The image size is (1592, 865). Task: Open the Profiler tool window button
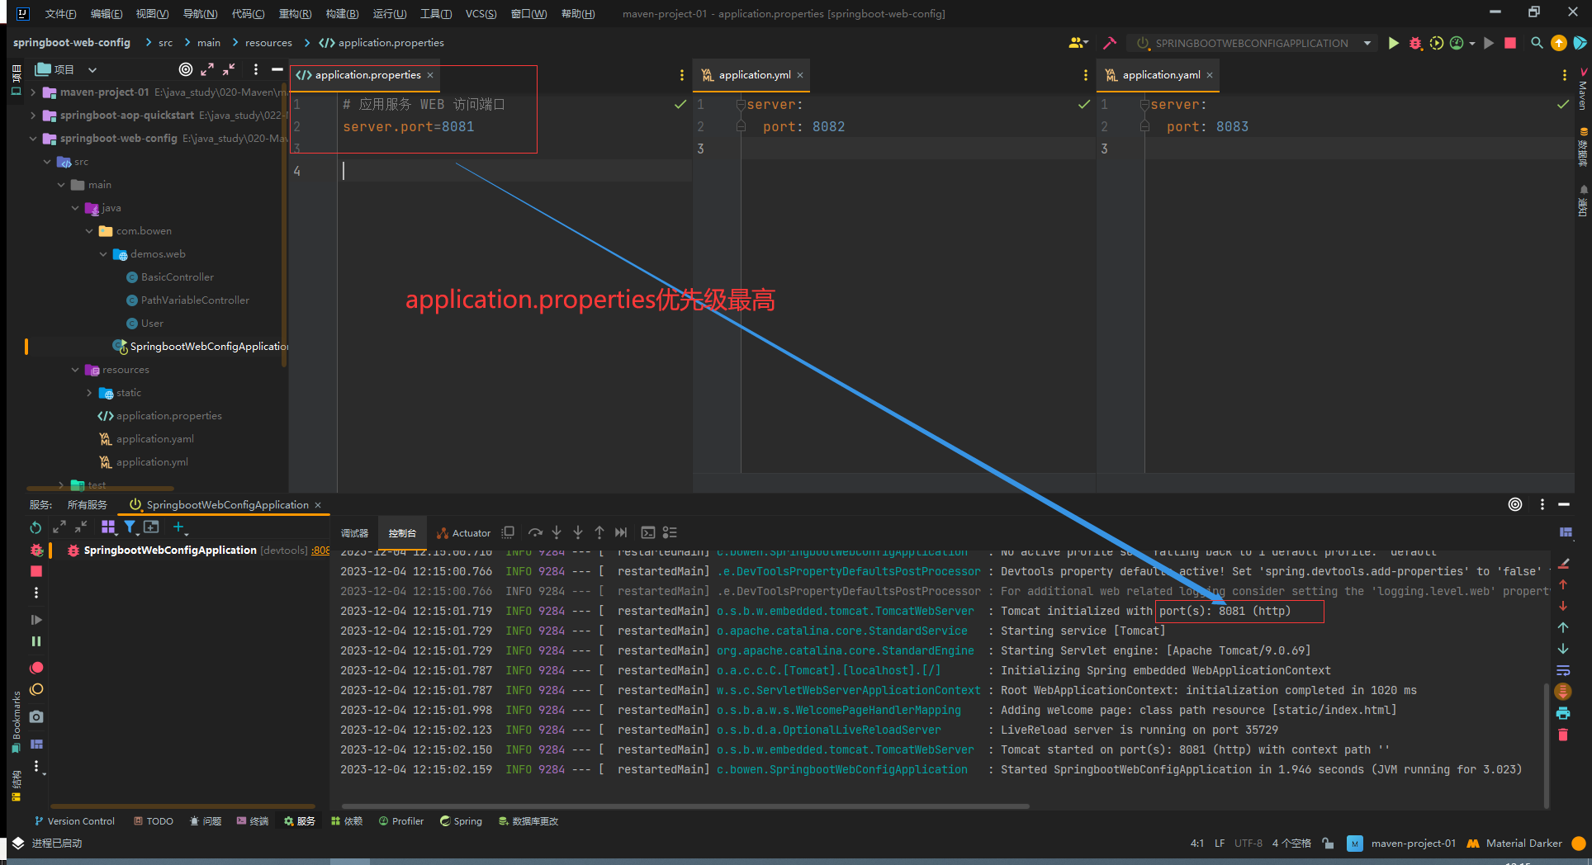[x=401, y=821]
